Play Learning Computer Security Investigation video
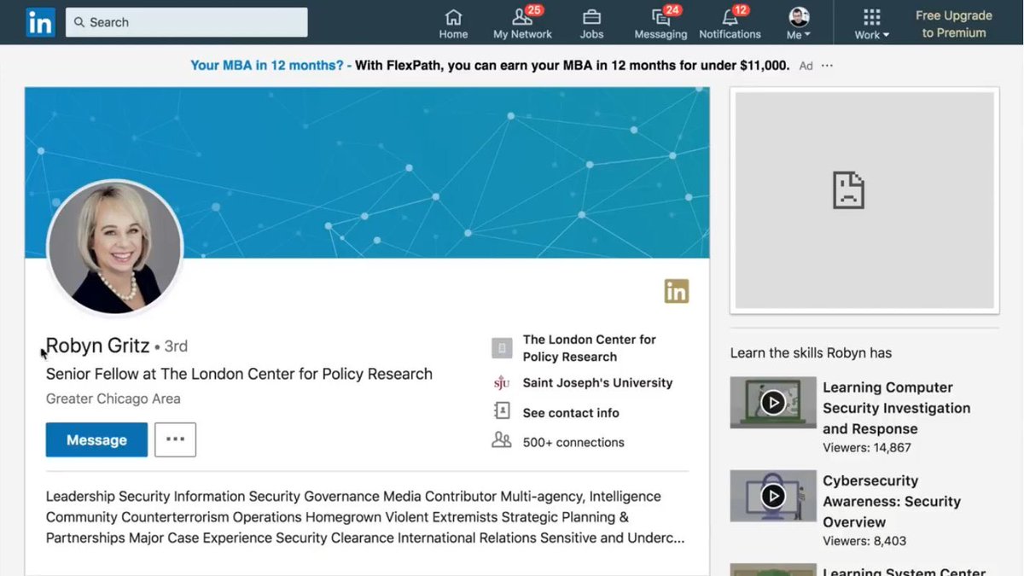Screen dimensions: 1024x576 [x=773, y=402]
